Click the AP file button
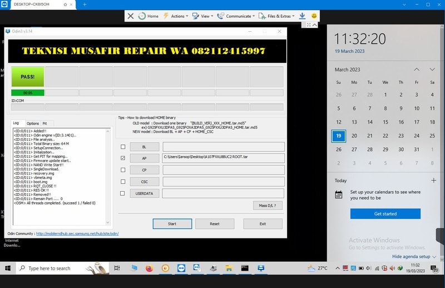 click(x=145, y=158)
